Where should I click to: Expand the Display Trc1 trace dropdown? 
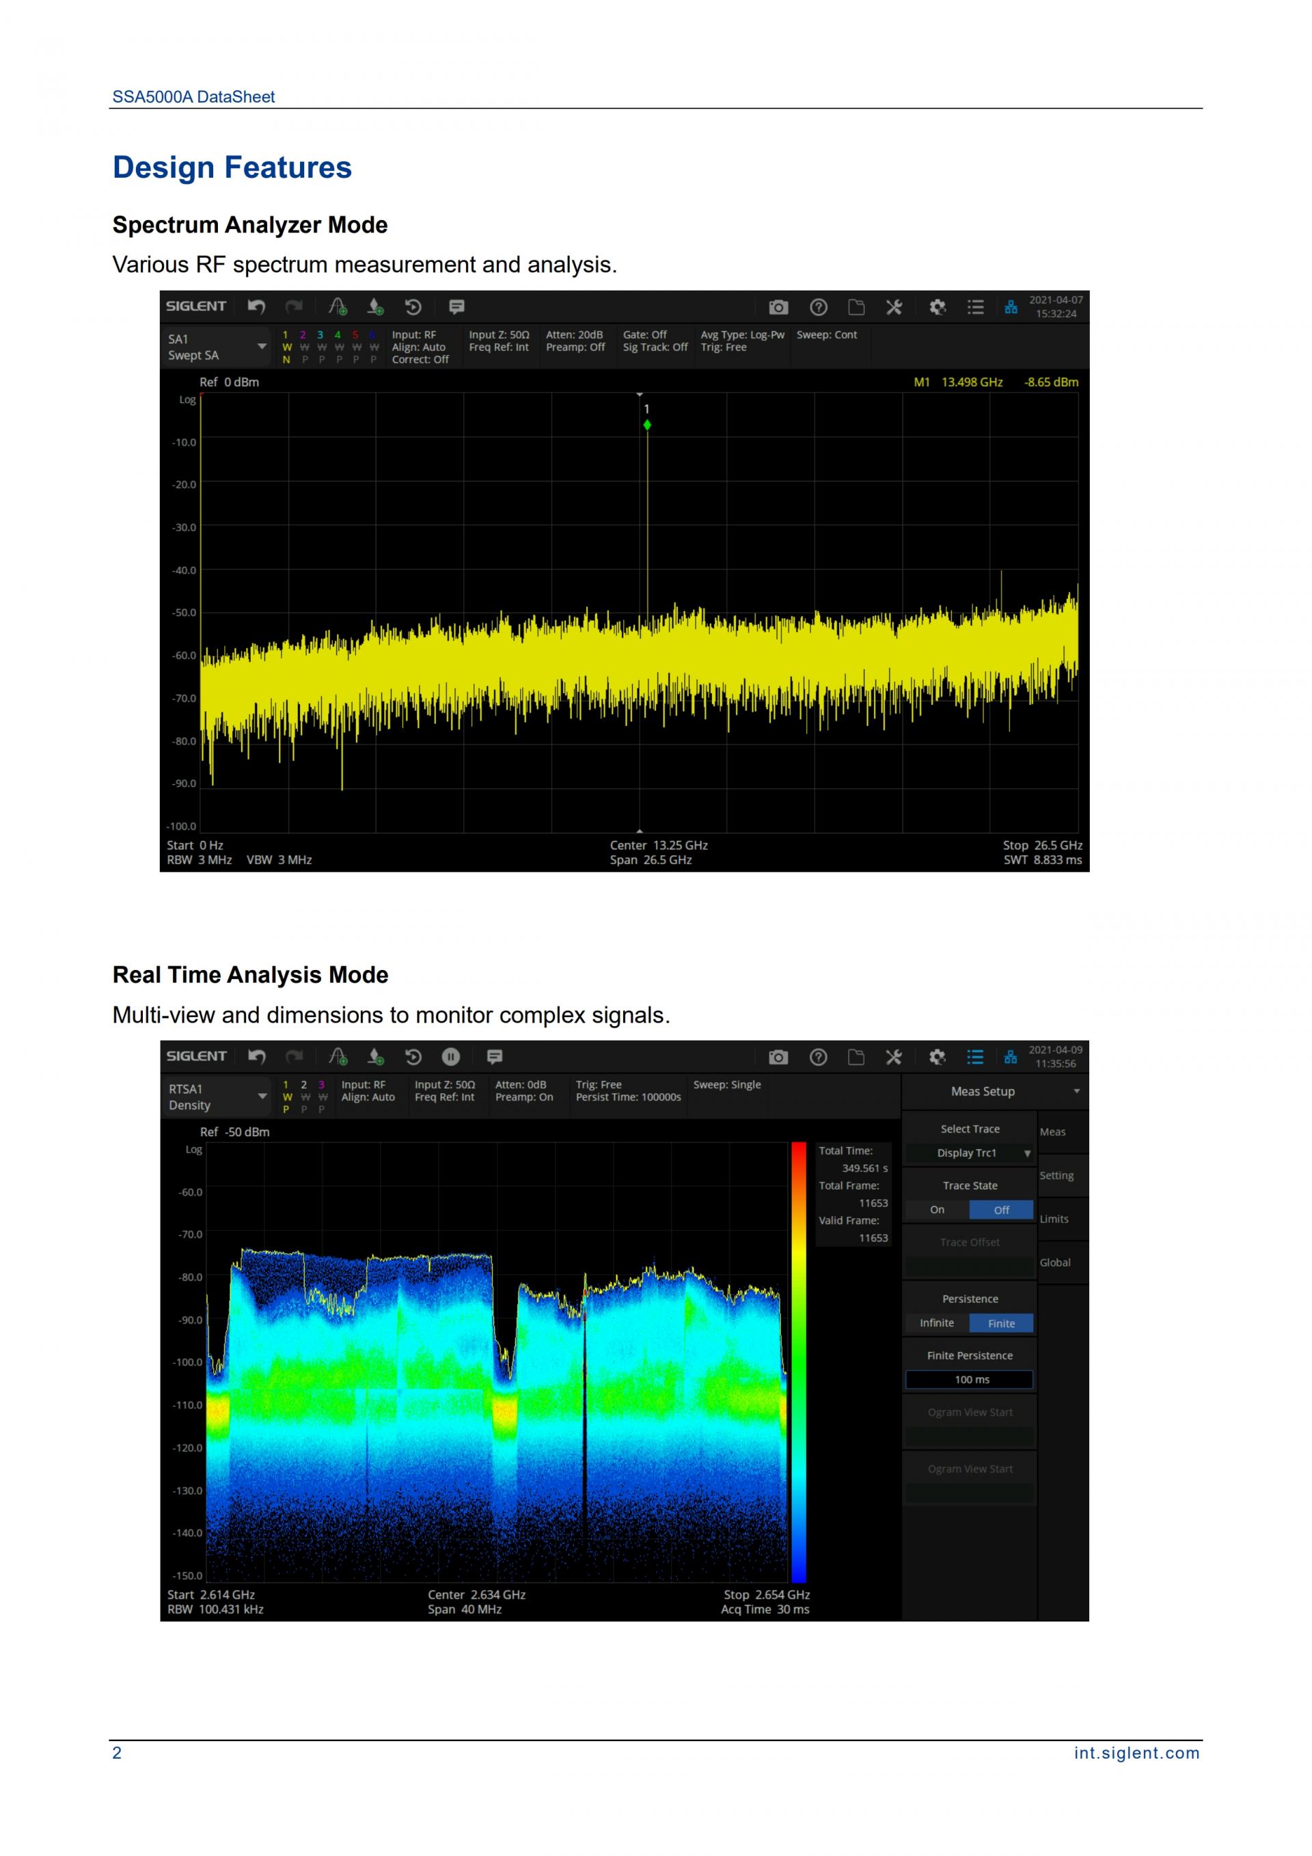970,1153
